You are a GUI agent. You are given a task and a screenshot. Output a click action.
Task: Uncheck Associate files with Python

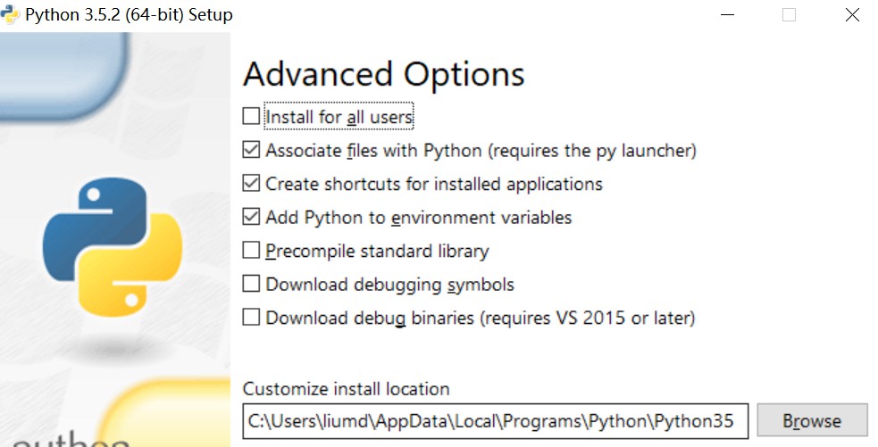[x=251, y=150]
